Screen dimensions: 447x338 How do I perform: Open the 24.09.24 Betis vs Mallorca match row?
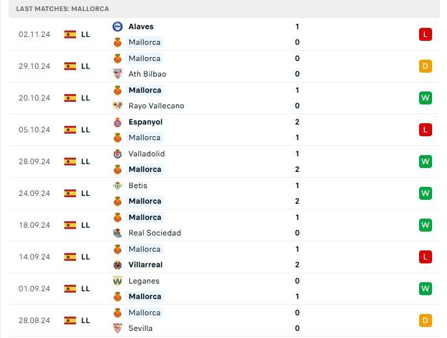click(260, 193)
